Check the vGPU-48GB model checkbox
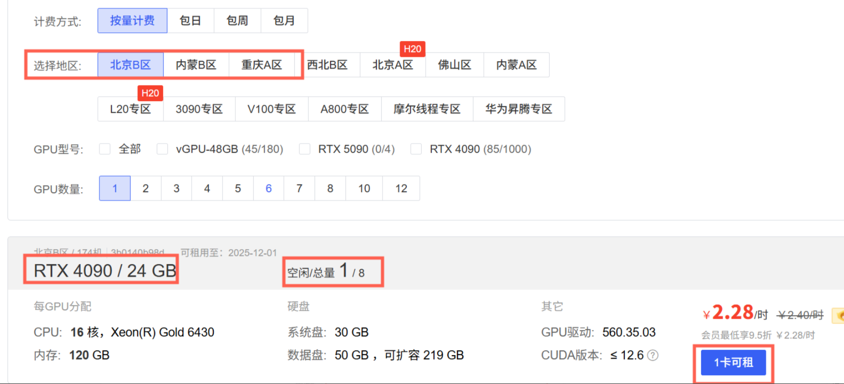844x384 pixels. coord(163,149)
